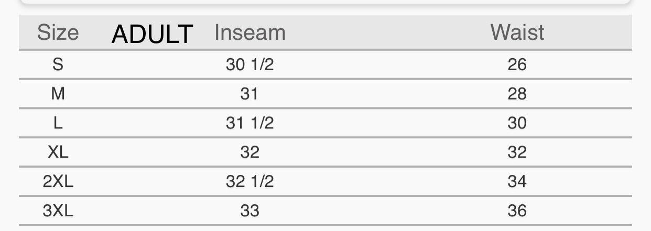Click the S size row label
Image resolution: width=651 pixels, height=231 pixels.
58,65
